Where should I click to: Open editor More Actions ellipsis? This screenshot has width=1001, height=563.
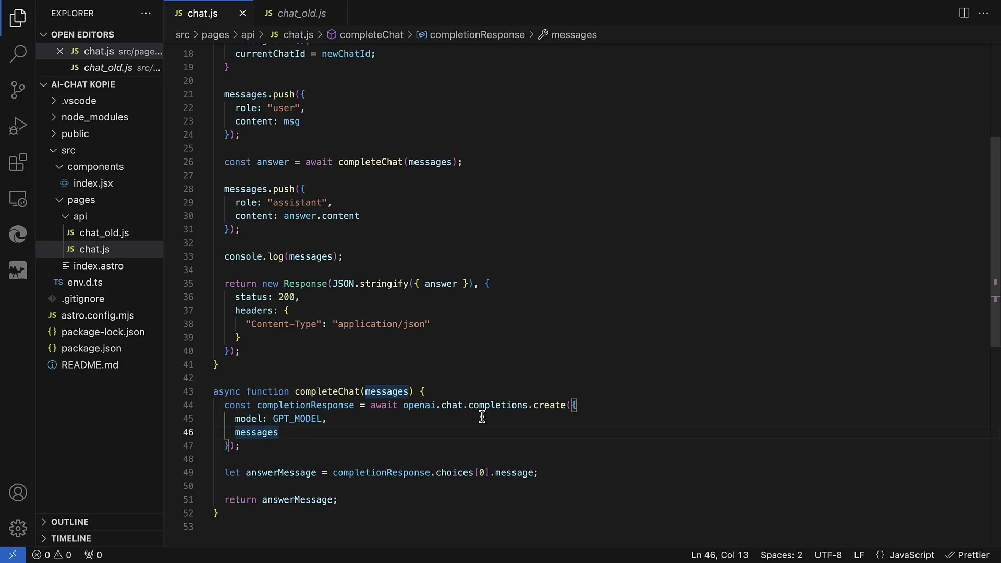pyautogui.click(x=984, y=13)
